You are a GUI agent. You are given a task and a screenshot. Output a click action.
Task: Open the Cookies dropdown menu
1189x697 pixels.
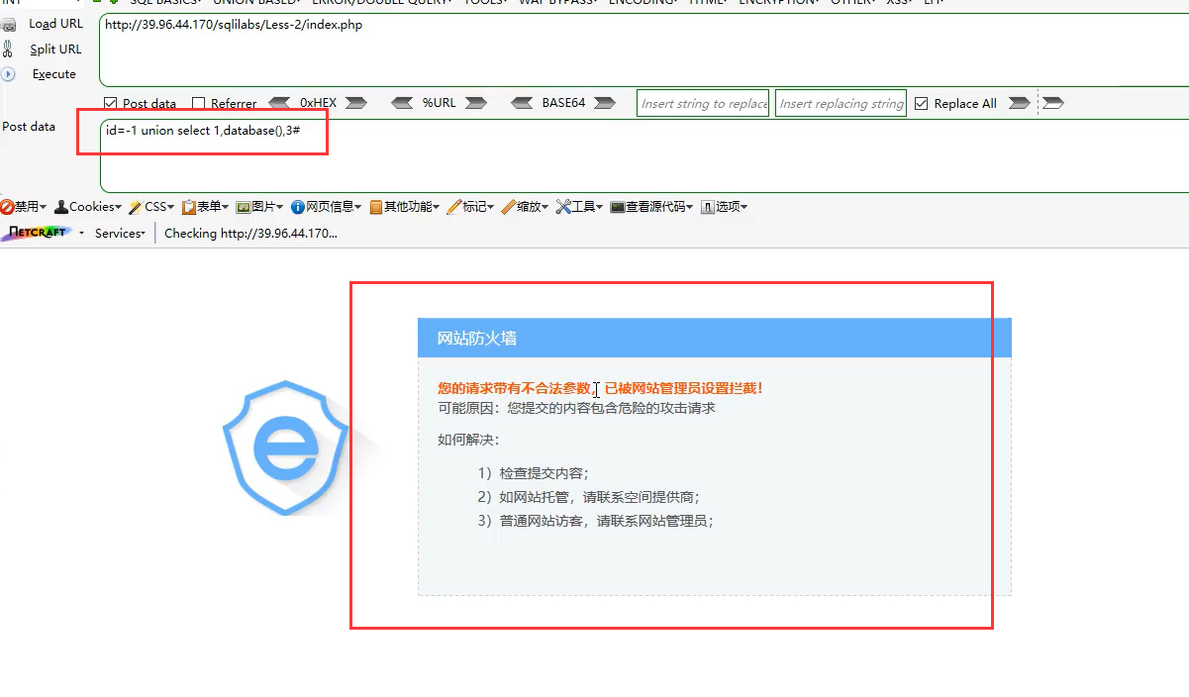88,207
